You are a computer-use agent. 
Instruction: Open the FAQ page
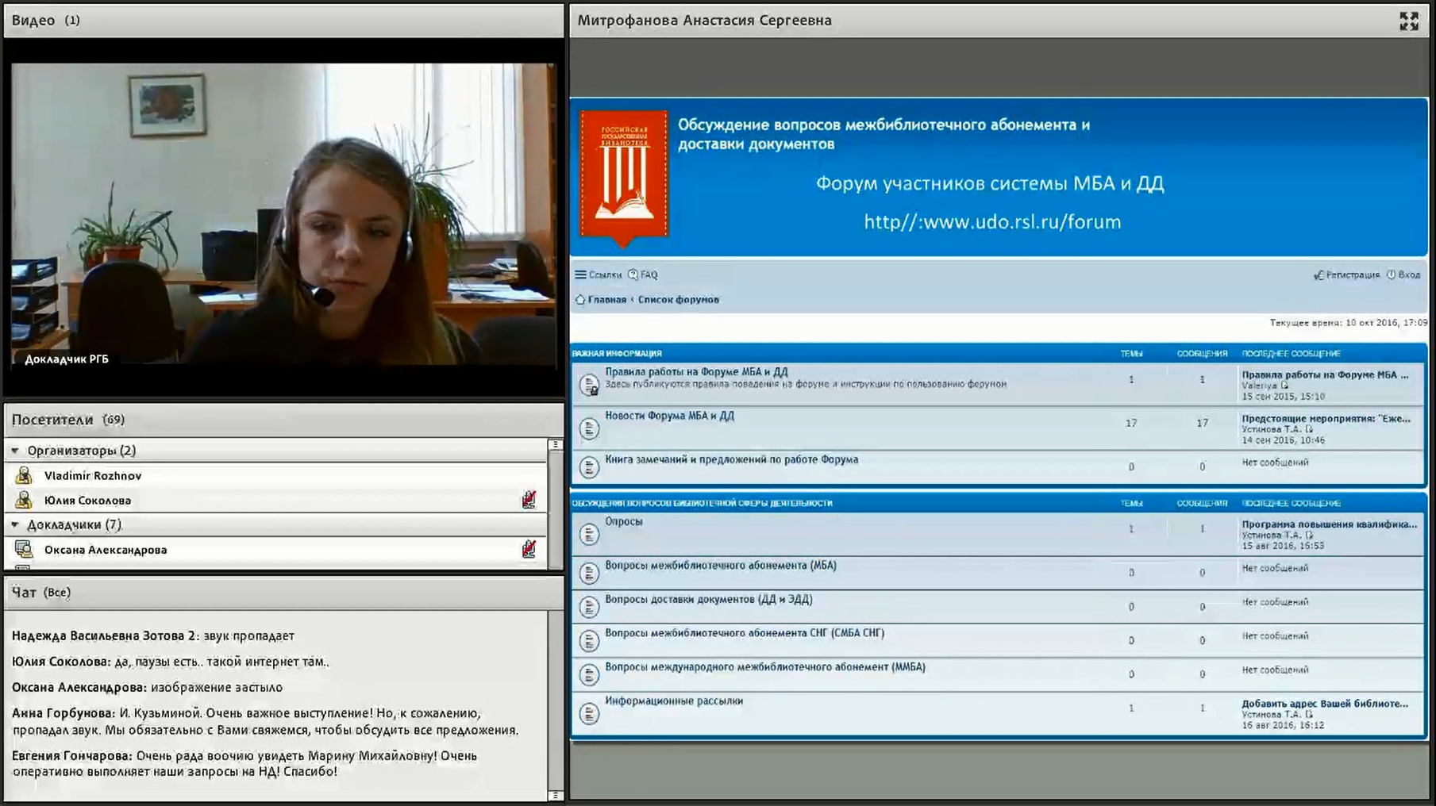tap(644, 274)
